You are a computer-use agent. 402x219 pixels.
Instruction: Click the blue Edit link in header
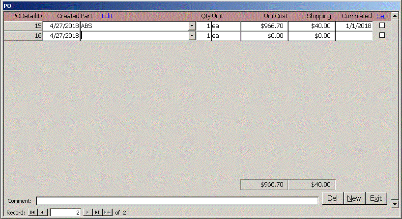(107, 16)
